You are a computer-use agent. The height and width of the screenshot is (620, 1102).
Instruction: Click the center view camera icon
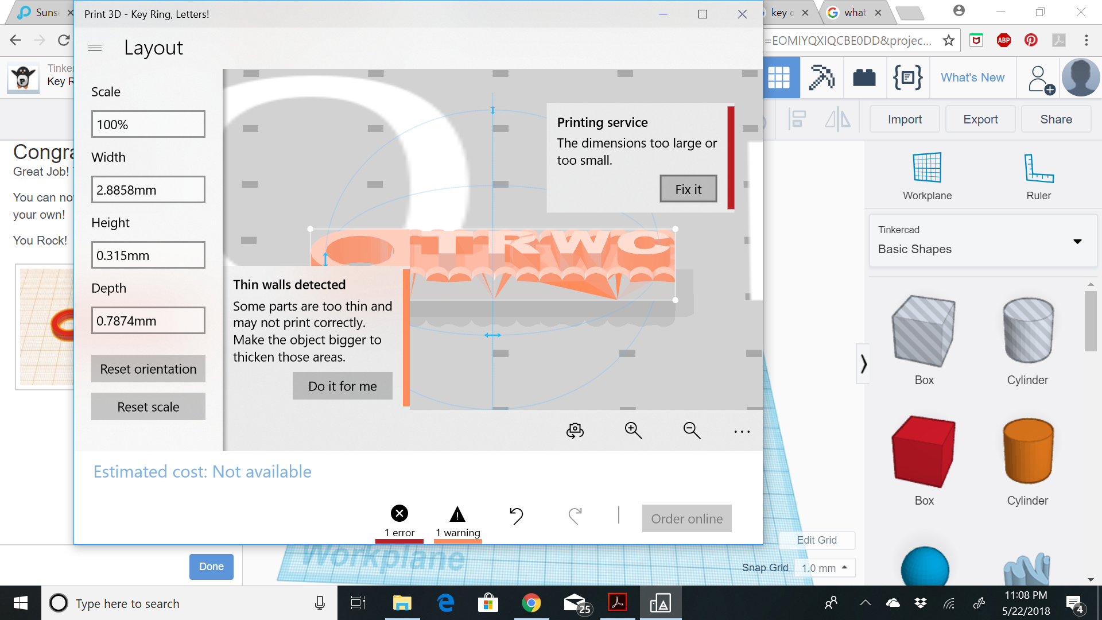pyautogui.click(x=575, y=431)
